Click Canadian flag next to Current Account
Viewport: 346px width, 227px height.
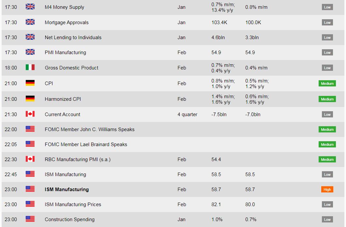click(30, 114)
